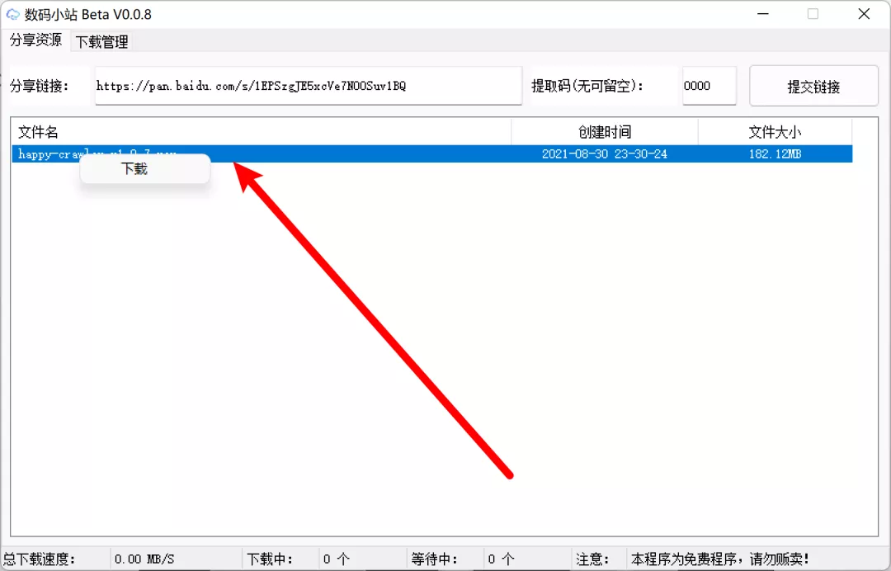This screenshot has height=571, width=891.
Task: Open the 下载管理 tab
Action: [102, 41]
